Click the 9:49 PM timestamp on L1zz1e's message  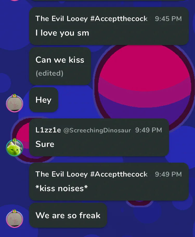coord(148,130)
